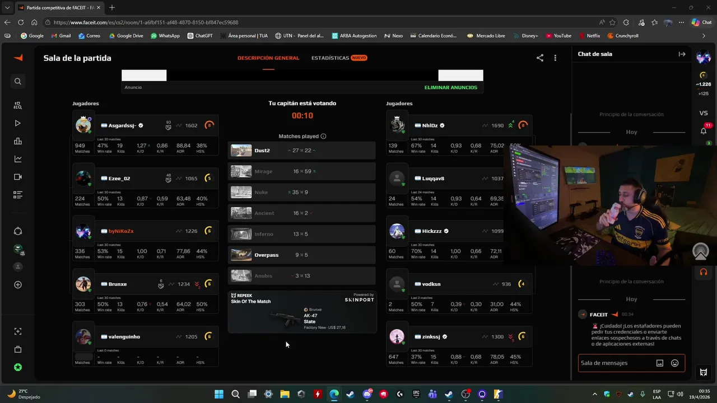Select the Mirage map row
Viewport: 717px width, 403px height.
point(301,171)
